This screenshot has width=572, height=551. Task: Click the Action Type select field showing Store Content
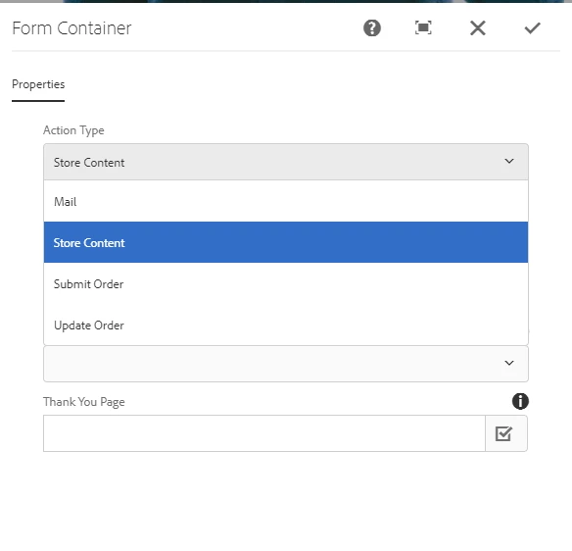(x=286, y=162)
